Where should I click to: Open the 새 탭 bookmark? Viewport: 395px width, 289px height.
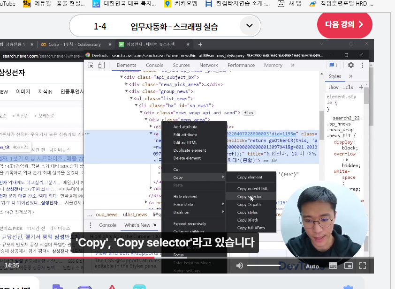click(289, 4)
